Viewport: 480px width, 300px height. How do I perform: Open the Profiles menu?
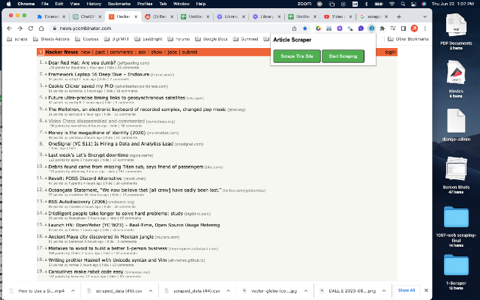[x=145, y=4]
